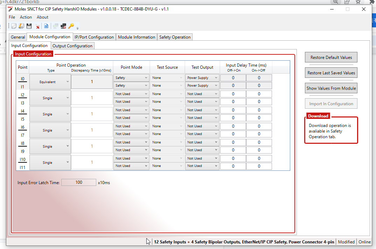This screenshot has width=376, height=249.
Task: Open the Action menu
Action: tap(26, 17)
